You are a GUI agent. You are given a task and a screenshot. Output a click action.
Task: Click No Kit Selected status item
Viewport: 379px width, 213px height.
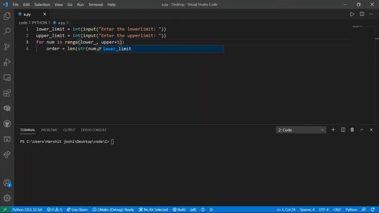153,209
